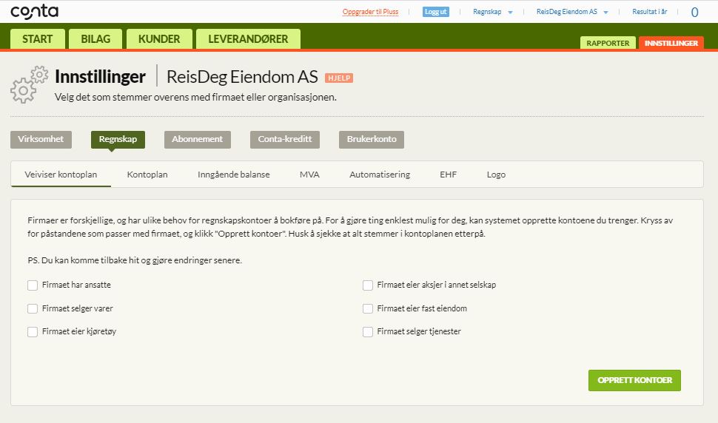This screenshot has height=423, width=718.
Task: Check 'Firmaet eier aksjer i annet selskap'
Action: point(368,285)
